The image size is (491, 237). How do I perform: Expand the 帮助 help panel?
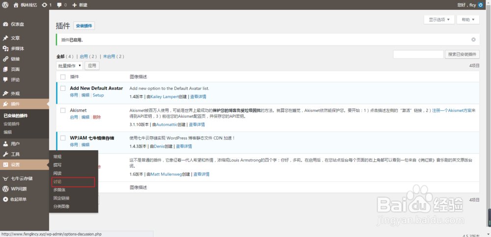click(468, 20)
